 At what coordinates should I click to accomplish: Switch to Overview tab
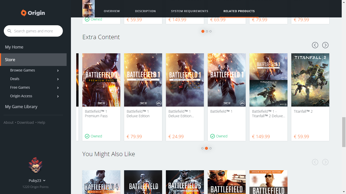point(112,11)
